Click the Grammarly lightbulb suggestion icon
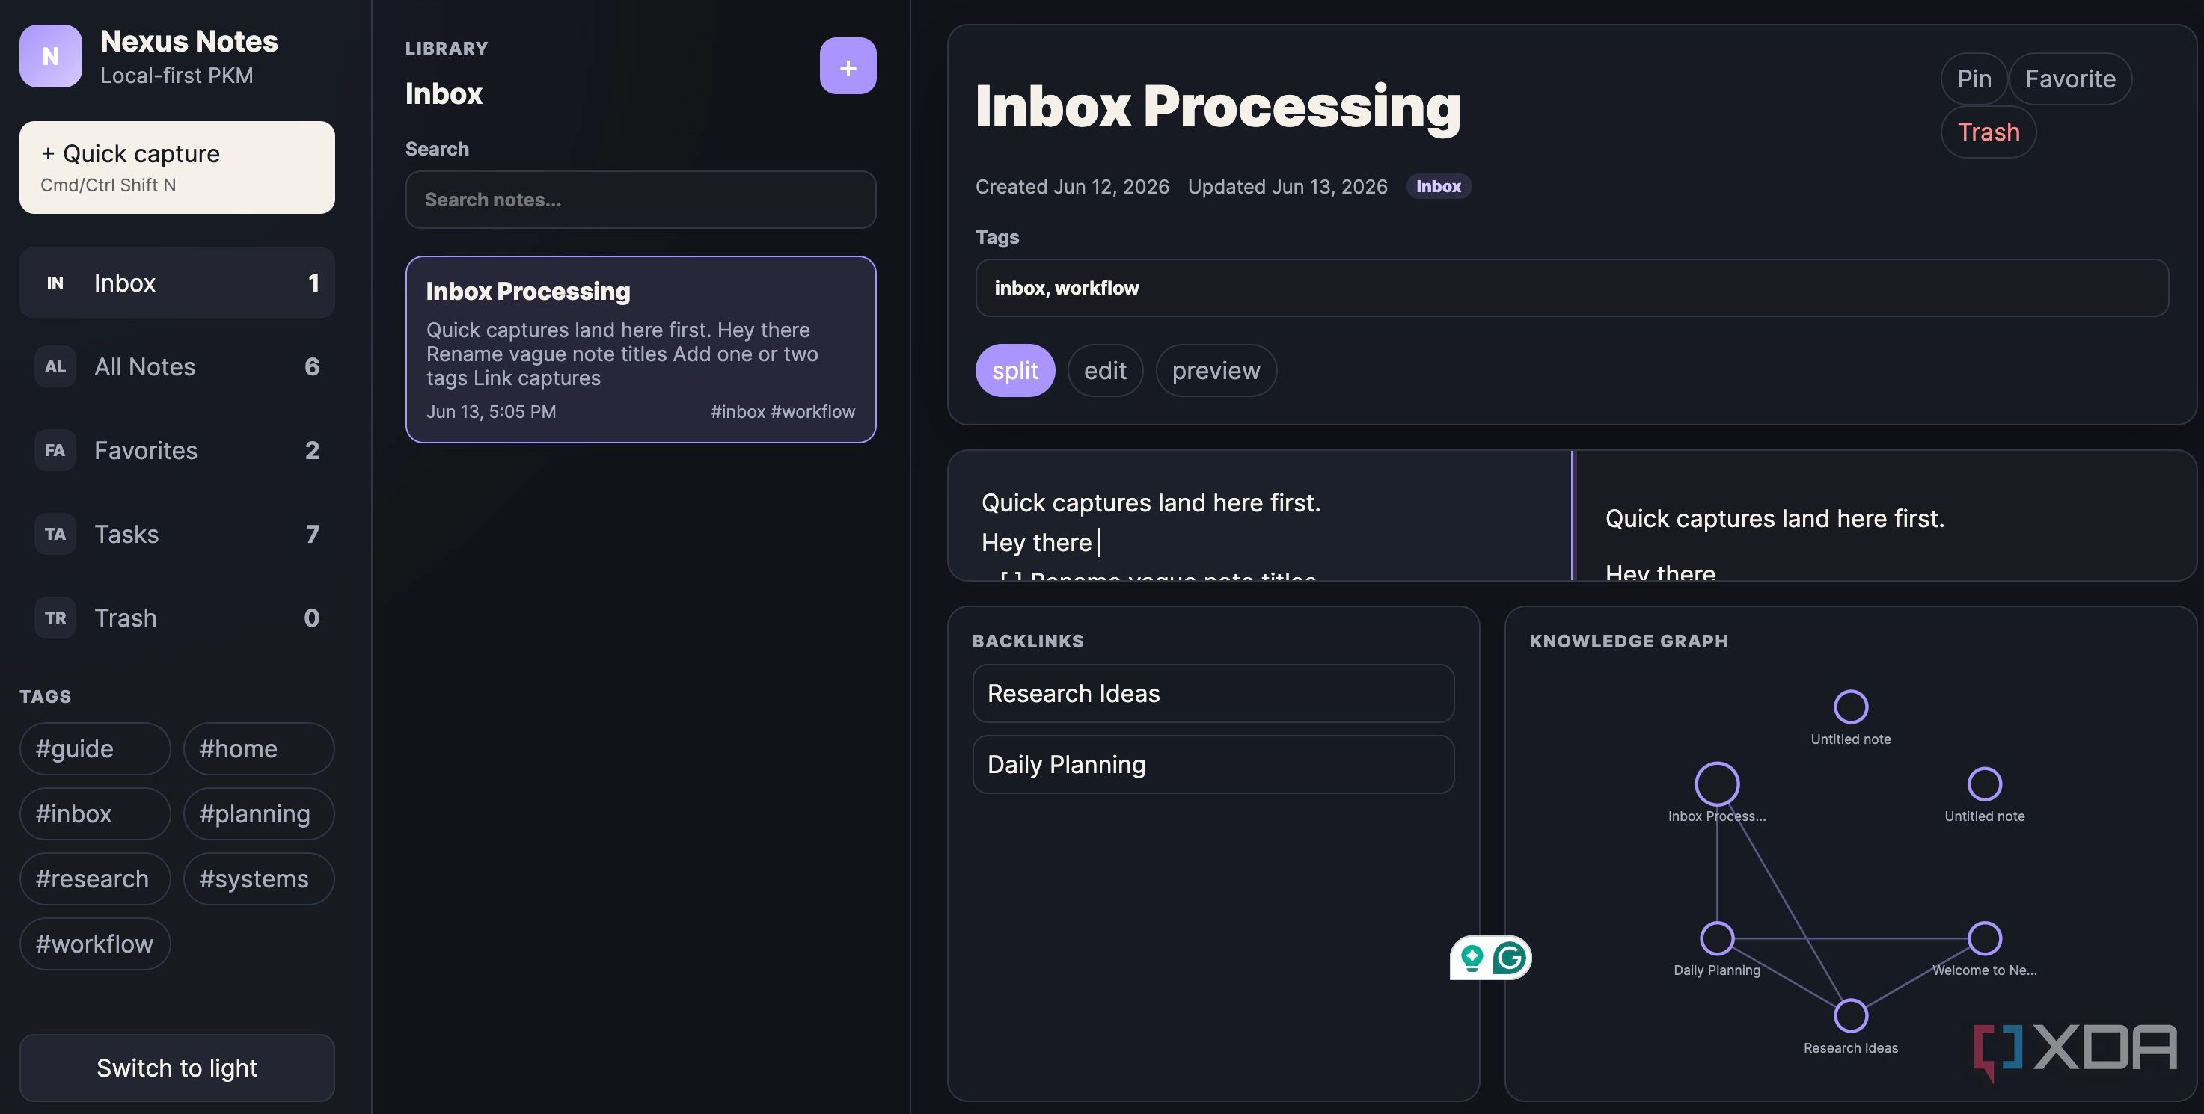 [x=1472, y=958]
